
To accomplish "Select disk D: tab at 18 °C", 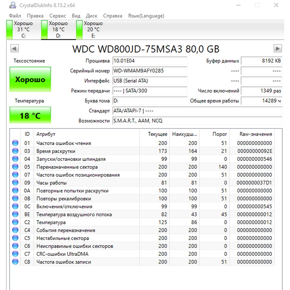I will click(58, 29).
